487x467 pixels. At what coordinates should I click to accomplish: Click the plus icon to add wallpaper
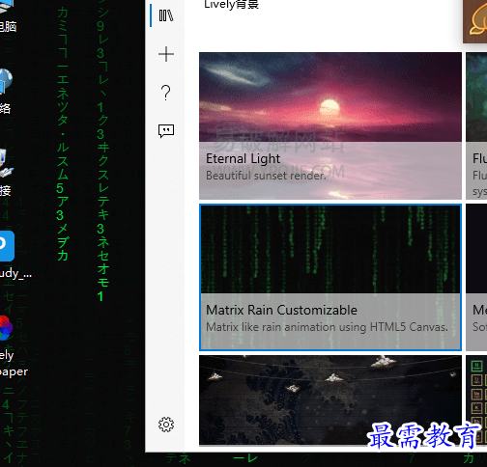click(166, 54)
